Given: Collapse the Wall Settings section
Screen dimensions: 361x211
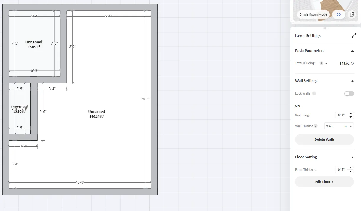Looking at the screenshot, I should coord(352,81).
